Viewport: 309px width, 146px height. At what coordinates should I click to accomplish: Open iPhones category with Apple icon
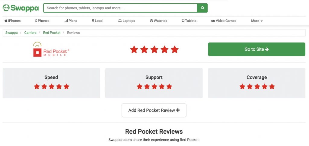(13, 21)
